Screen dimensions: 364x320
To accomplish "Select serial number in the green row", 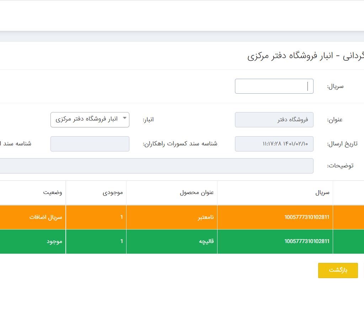I will [x=306, y=241].
